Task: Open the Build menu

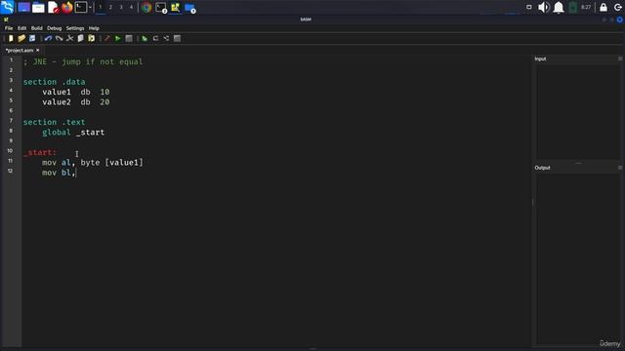Action: tap(37, 28)
